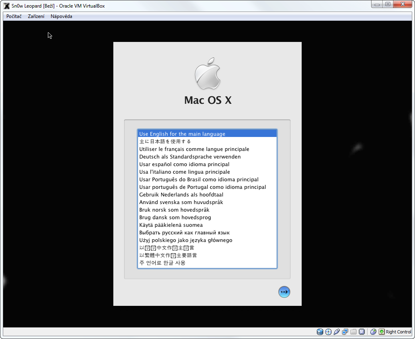This screenshot has width=415, height=339.
Task: Pick 'Usar português de Portugal como idioma principal'
Action: coord(207,187)
